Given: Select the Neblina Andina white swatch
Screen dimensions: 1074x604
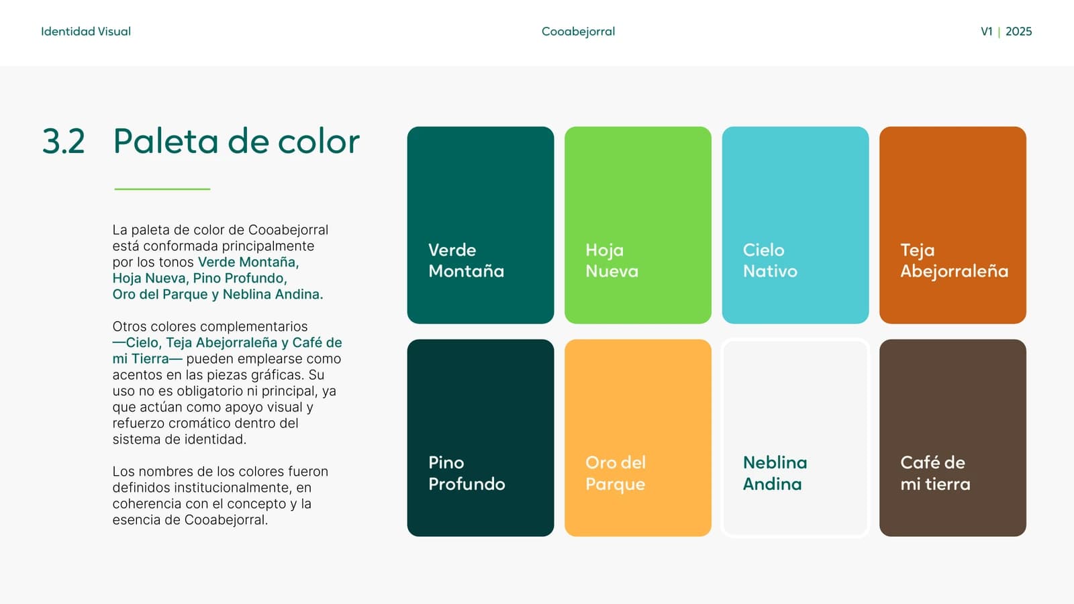Looking at the screenshot, I should pyautogui.click(x=795, y=438).
